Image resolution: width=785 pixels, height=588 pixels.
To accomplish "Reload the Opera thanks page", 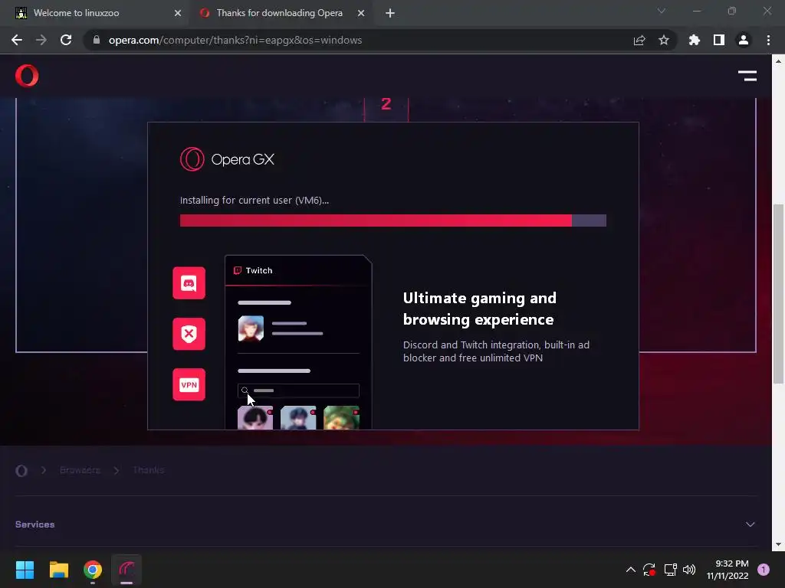I will coord(66,40).
